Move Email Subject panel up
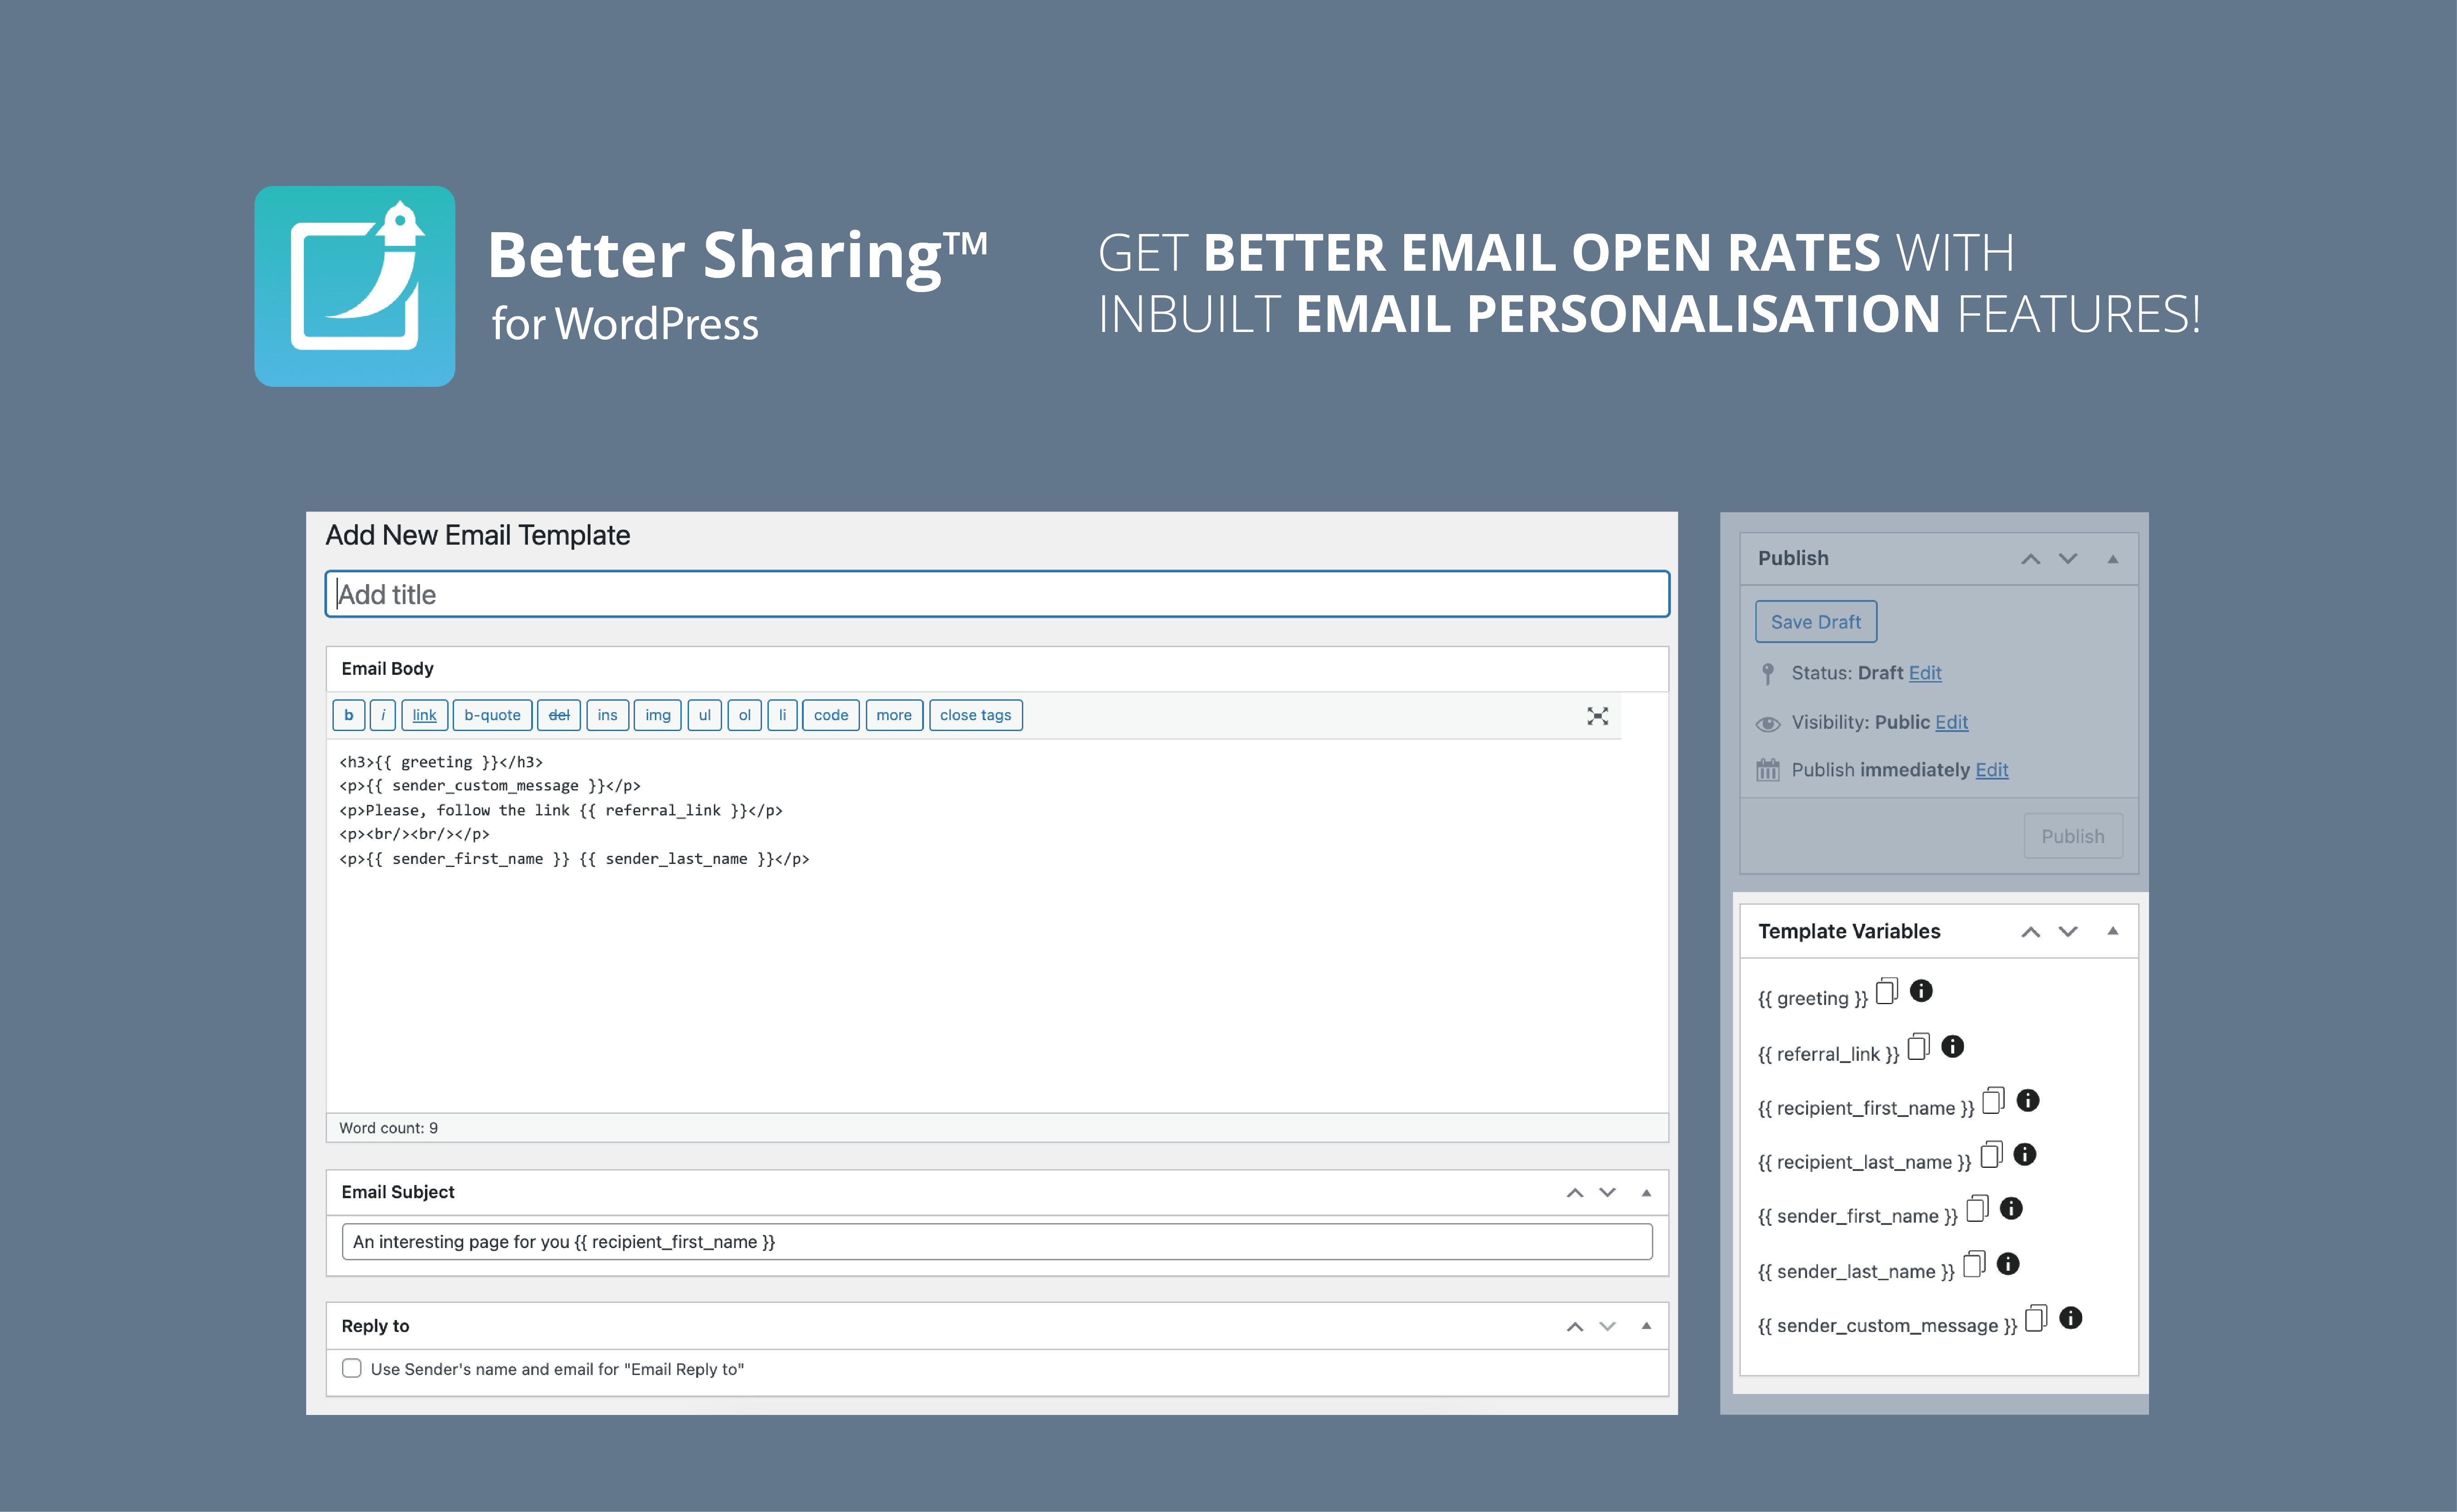Image resolution: width=2457 pixels, height=1512 pixels. point(1574,1193)
